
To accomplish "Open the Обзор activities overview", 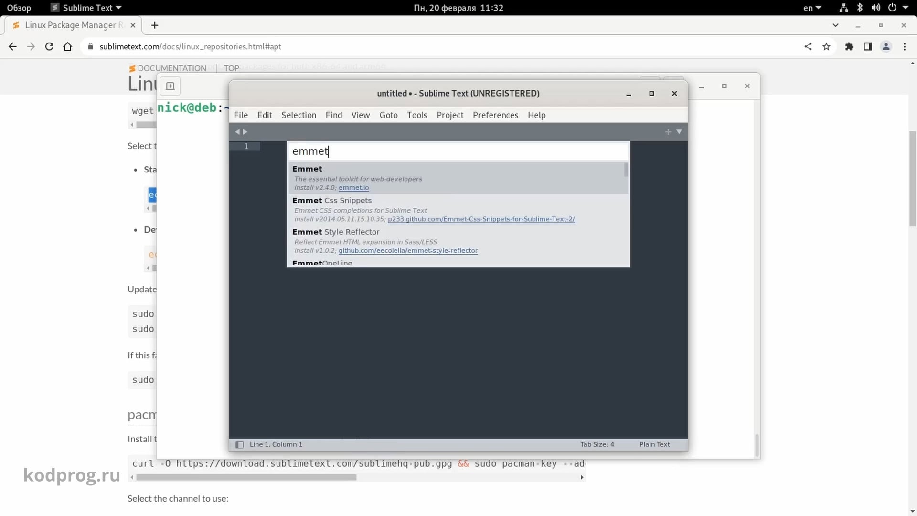I will pos(19,8).
